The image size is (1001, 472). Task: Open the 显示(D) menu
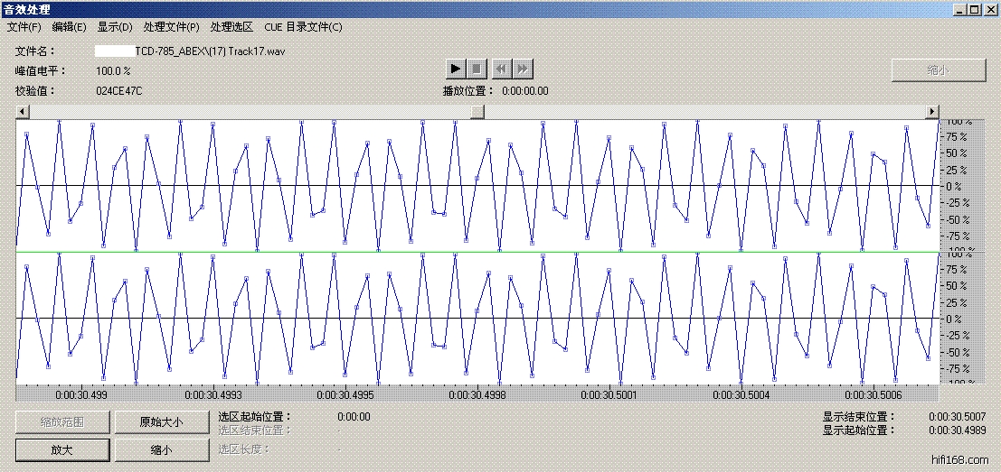tap(115, 27)
